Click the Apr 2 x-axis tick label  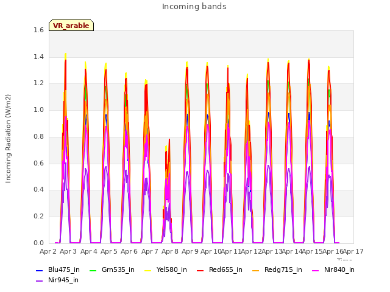tap(48, 251)
